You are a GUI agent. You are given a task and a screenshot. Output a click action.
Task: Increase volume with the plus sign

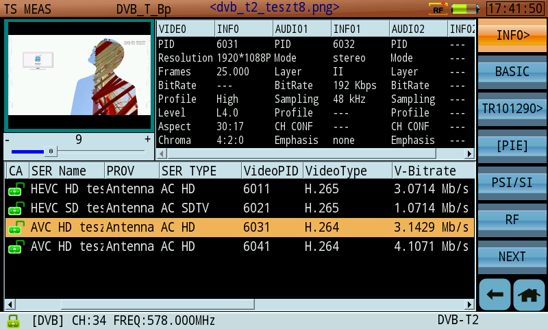[147, 139]
